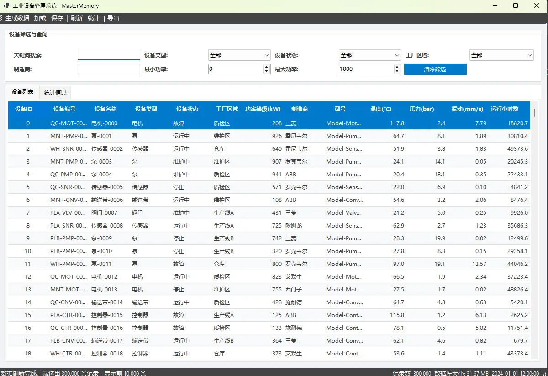
Task: Click 生成数据 in the toolbar
Action: 17,18
